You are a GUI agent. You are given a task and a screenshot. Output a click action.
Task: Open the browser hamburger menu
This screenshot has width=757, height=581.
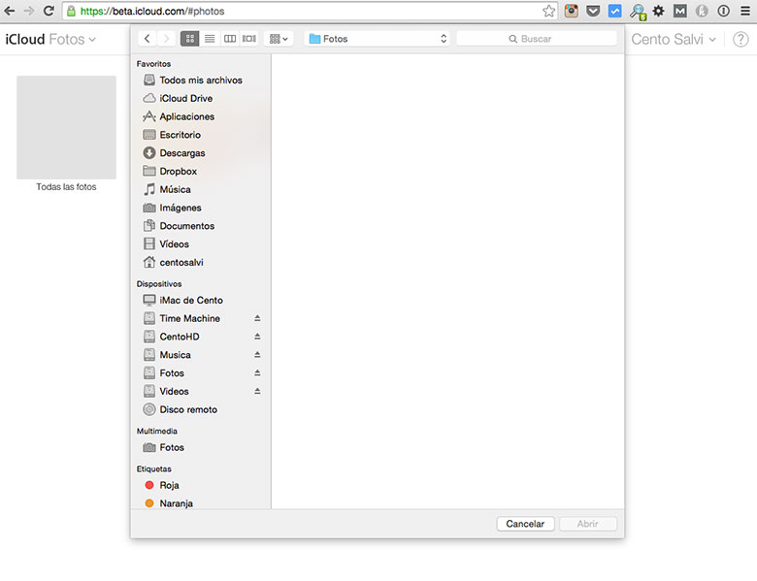click(745, 11)
